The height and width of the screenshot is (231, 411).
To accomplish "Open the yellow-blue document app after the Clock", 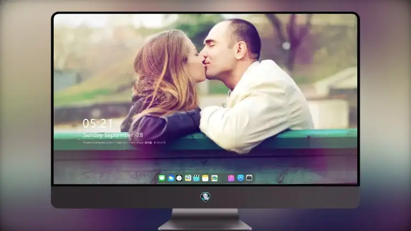I will point(187,178).
